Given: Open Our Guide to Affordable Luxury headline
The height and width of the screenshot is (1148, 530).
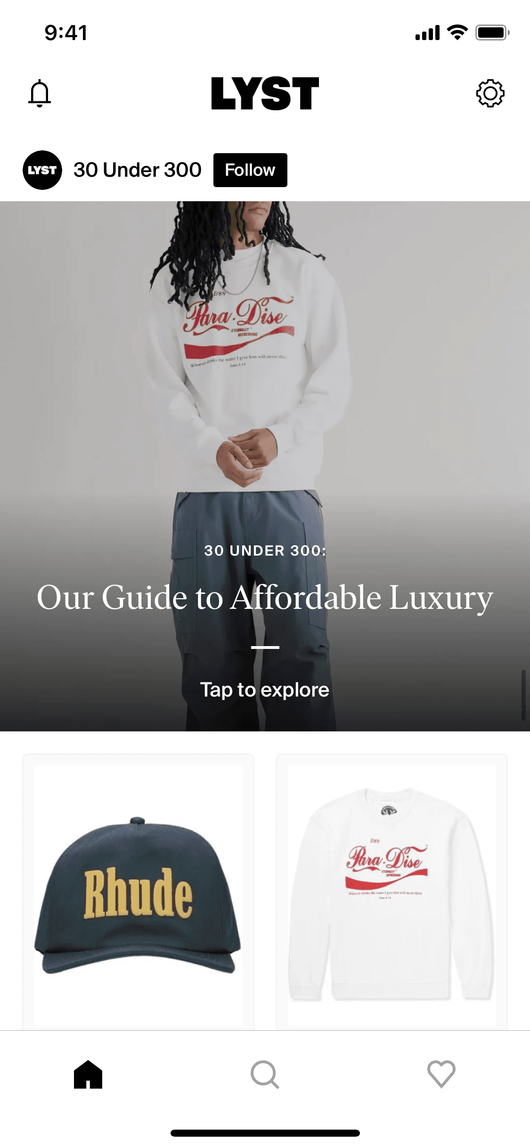Looking at the screenshot, I should click(x=265, y=598).
